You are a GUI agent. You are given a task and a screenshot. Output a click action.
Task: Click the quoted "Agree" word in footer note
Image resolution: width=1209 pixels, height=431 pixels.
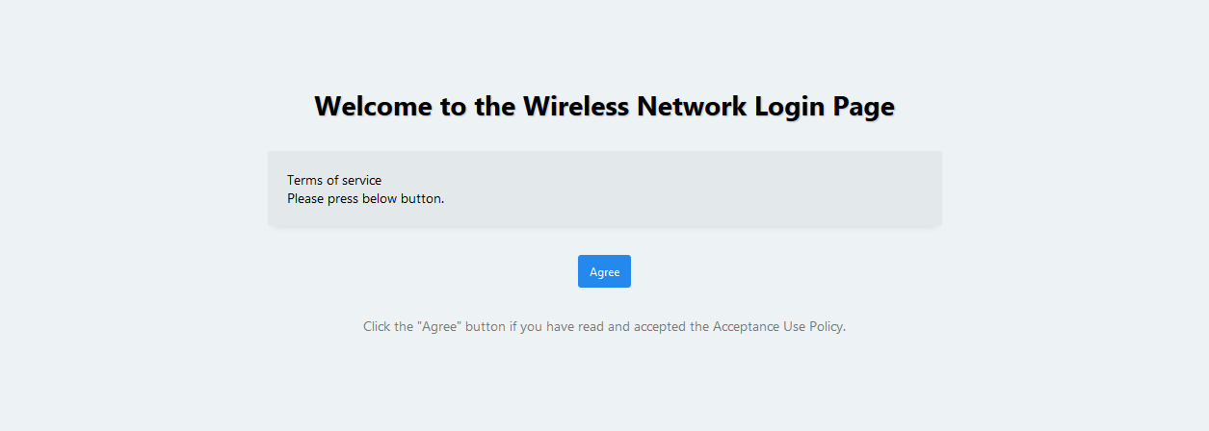click(x=440, y=326)
